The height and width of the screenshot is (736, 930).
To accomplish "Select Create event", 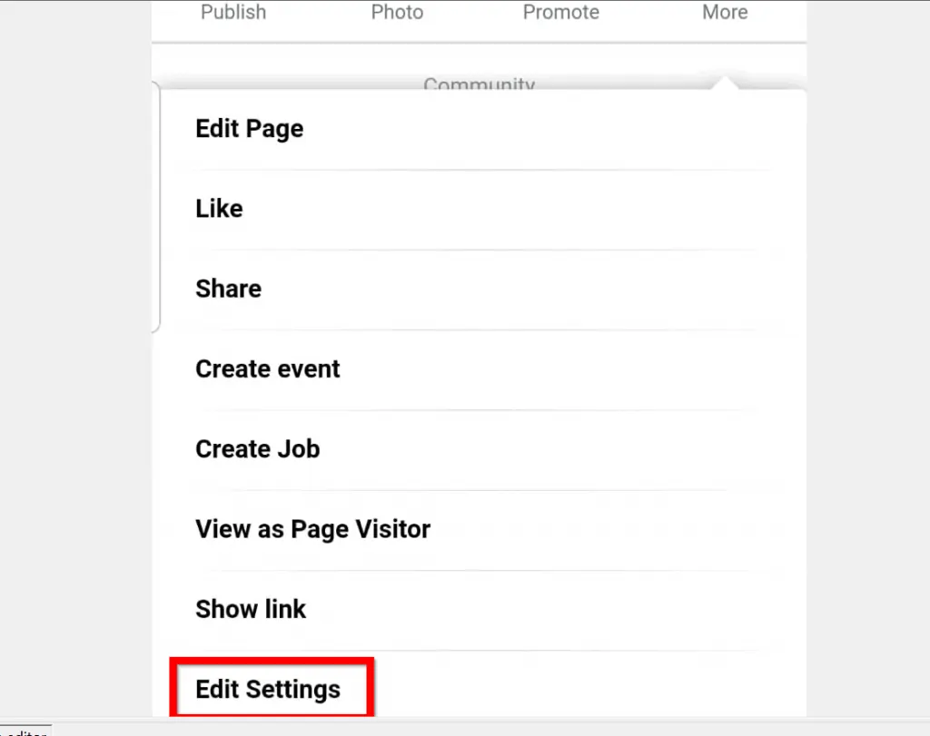I will point(267,368).
